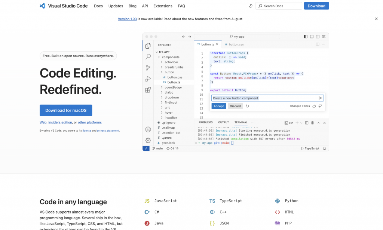Expand the breadcrumbs folder
Image resolution: width=383 pixels, height=230 pixels.
tap(162, 67)
